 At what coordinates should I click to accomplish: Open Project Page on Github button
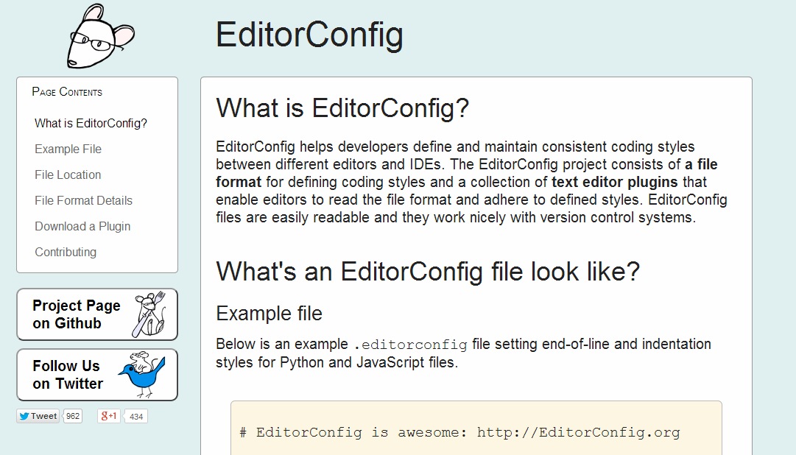(x=97, y=314)
